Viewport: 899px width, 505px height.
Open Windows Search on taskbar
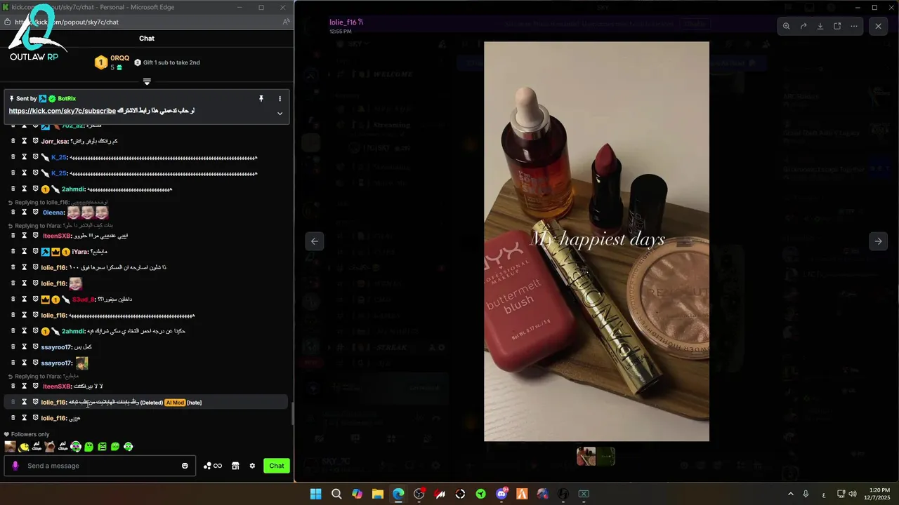(336, 494)
